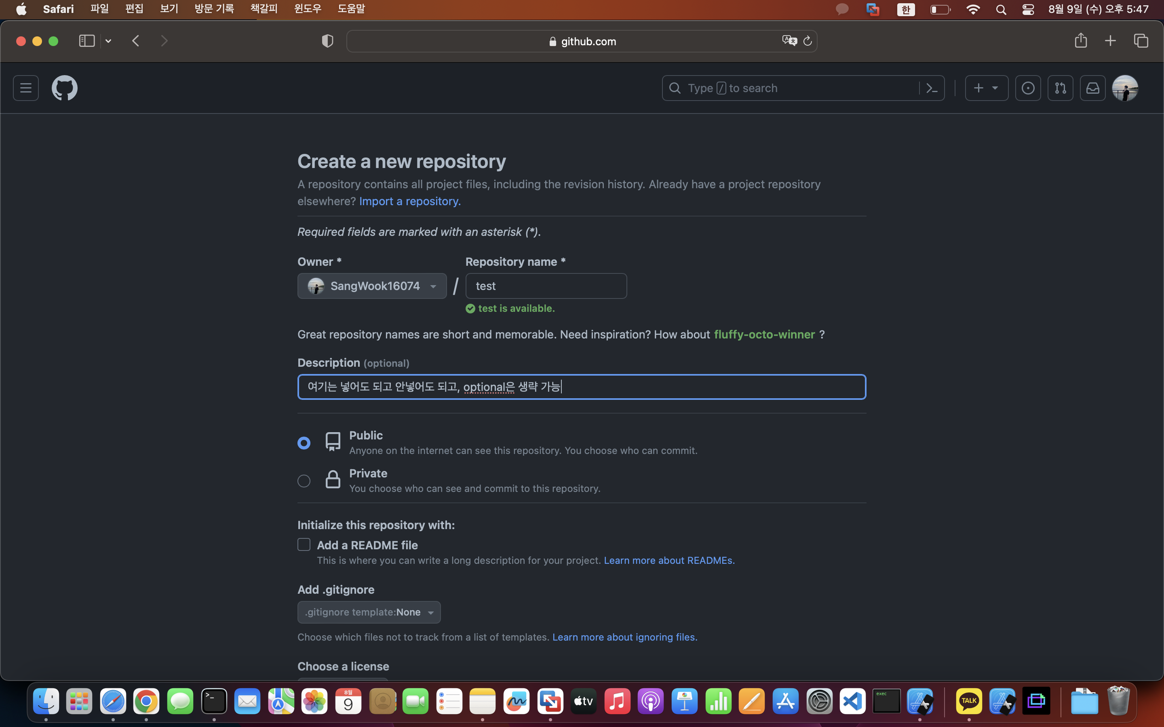
Task: Open the notifications inbox icon
Action: coord(1092,88)
